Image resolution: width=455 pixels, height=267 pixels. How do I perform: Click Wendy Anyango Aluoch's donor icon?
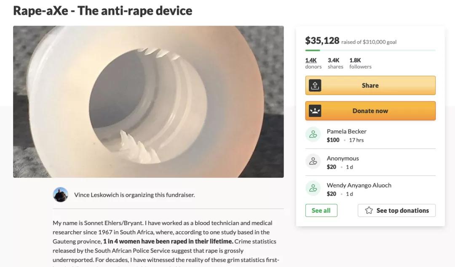(x=313, y=188)
